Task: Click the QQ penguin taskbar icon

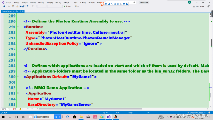Action: [116, 117]
